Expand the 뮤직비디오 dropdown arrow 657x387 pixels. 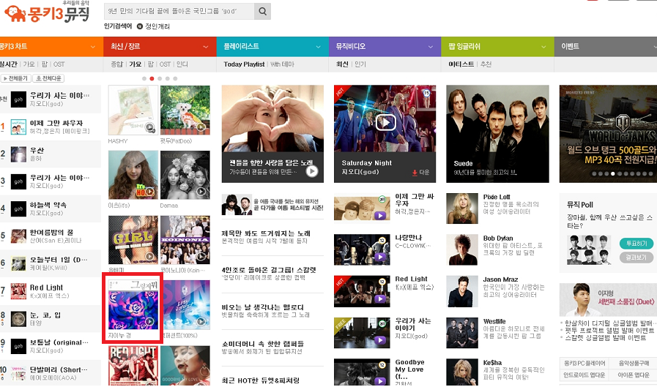pyautogui.click(x=431, y=47)
